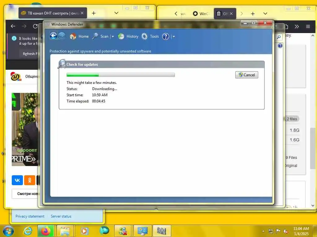Expand the help options dropdown arrow
317x237 pixels.
point(173,36)
